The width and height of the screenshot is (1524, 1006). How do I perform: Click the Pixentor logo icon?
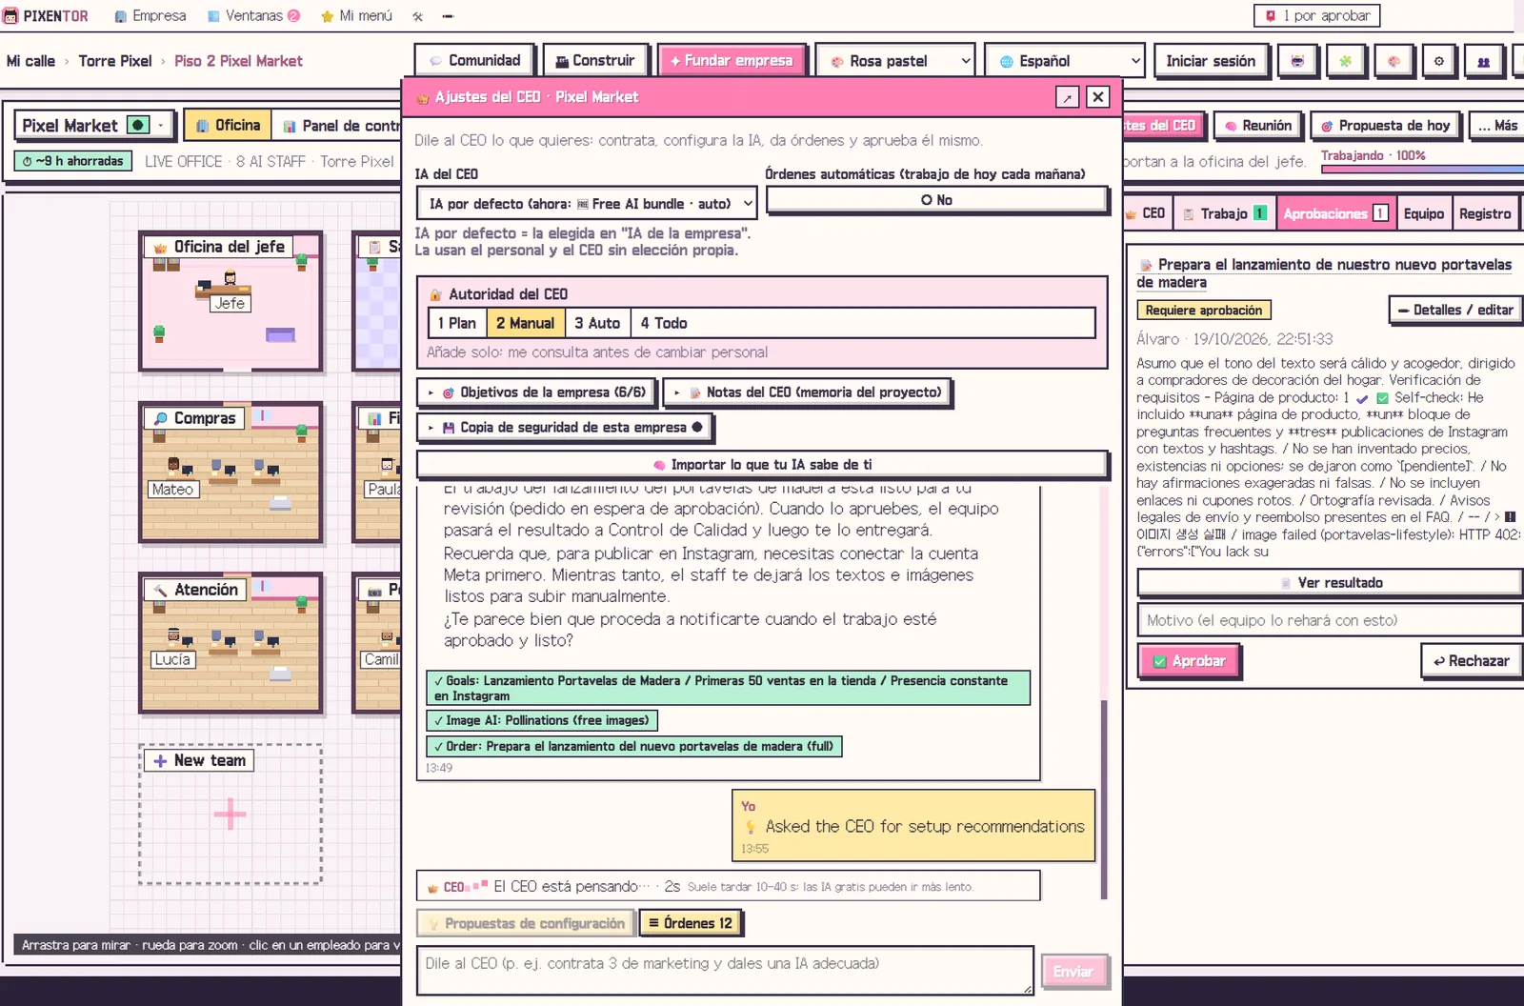(x=10, y=16)
